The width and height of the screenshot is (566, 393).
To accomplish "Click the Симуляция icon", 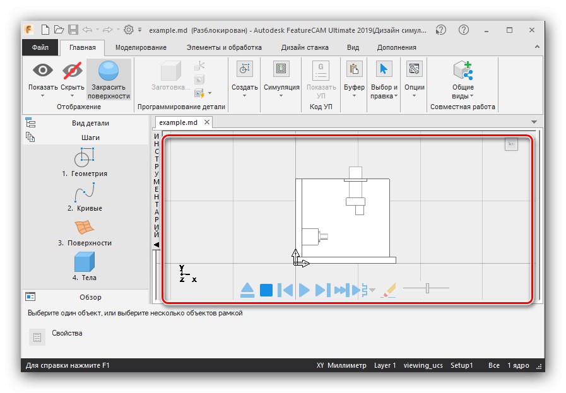I will [x=281, y=69].
